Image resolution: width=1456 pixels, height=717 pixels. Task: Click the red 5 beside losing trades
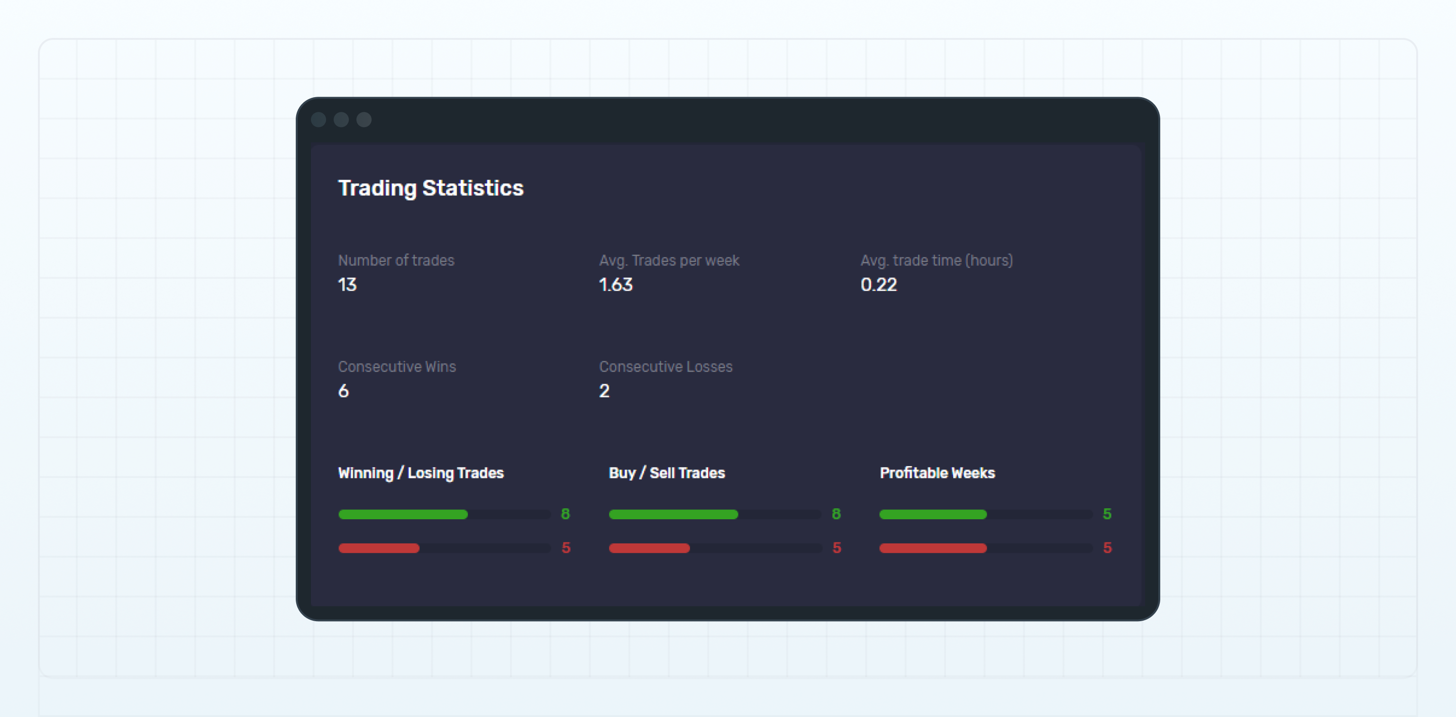pos(566,548)
